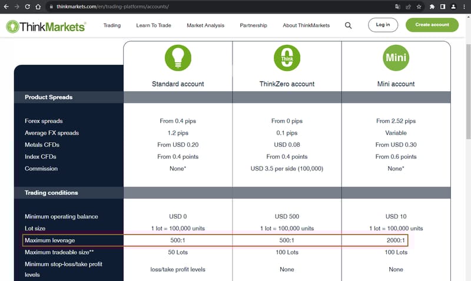Screen dimensions: 471x281
Task: Click the From USD 0.20 value
Action: pyautogui.click(x=178, y=145)
